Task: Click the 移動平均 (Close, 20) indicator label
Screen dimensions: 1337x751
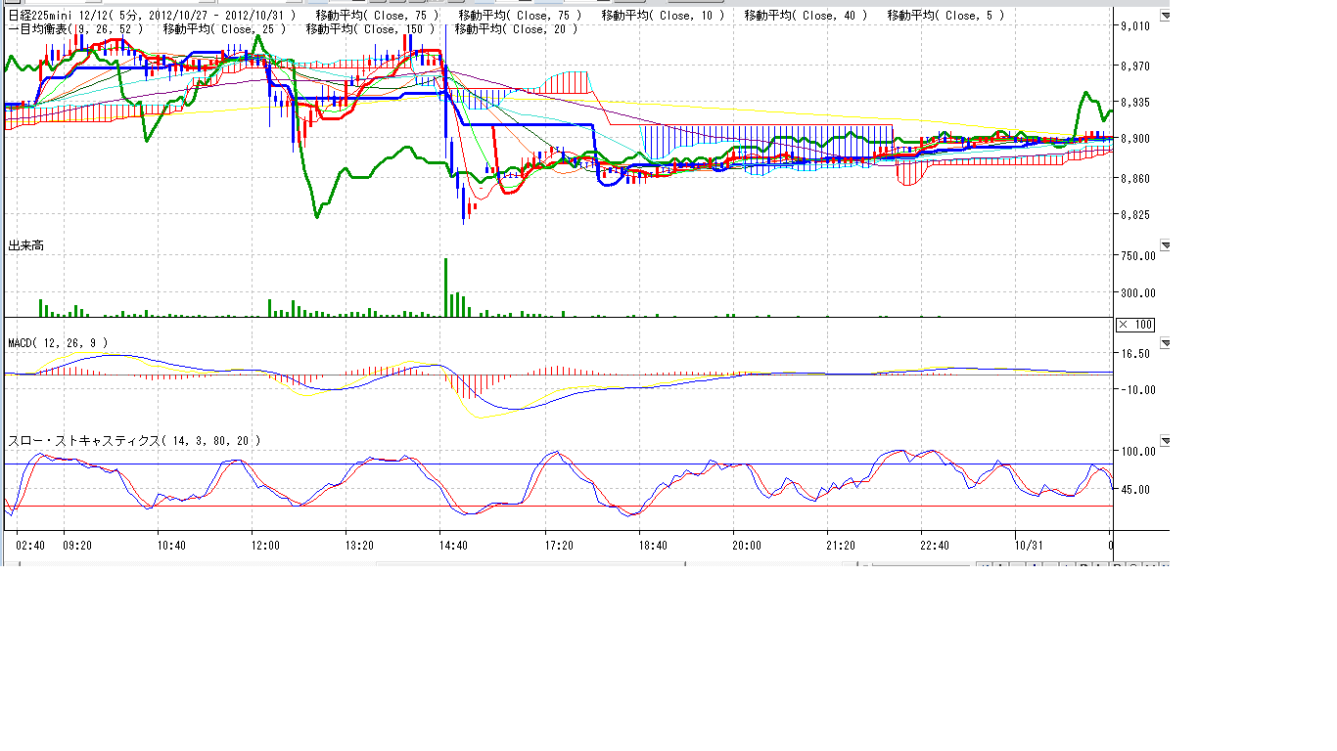Action: 516,29
